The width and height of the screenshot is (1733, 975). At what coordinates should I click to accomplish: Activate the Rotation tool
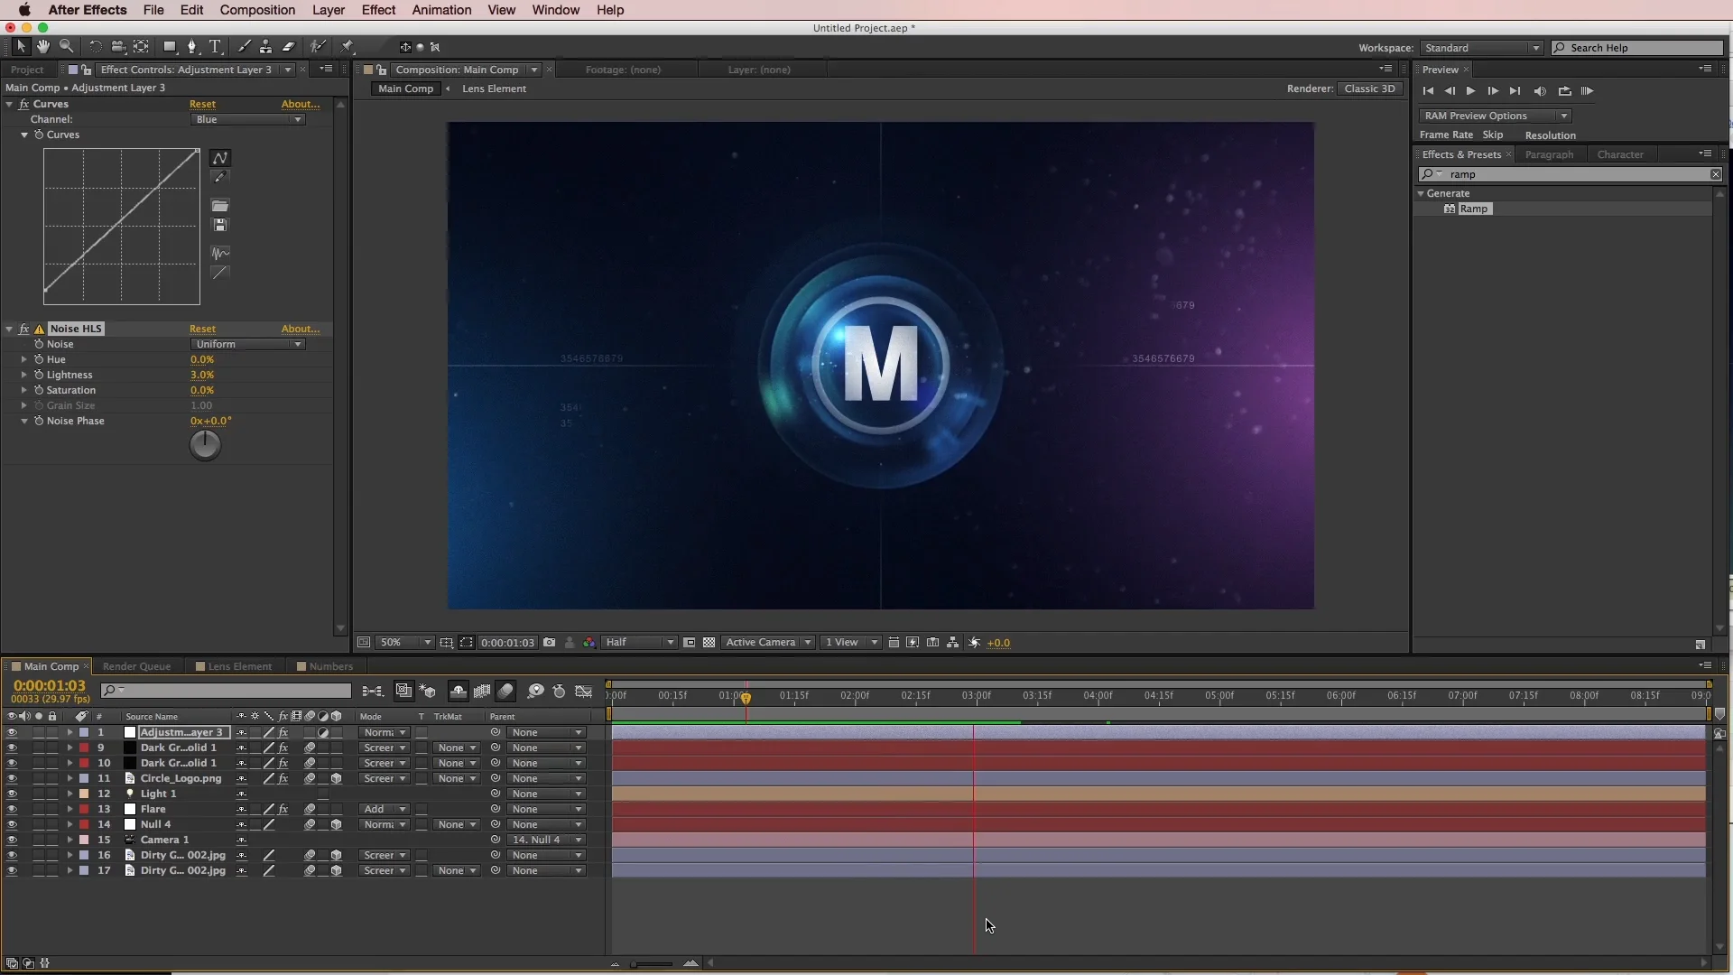[95, 46]
